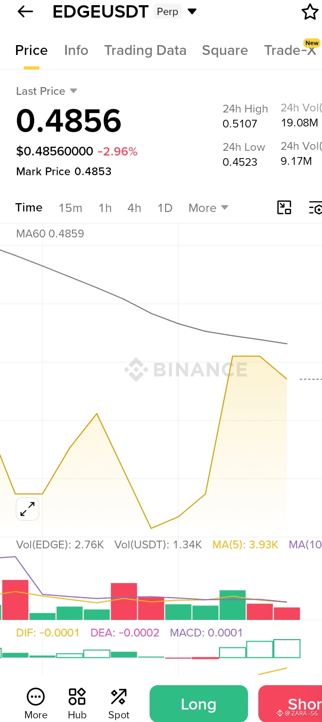Open chart indicator settings icon
The image size is (322, 722).
click(x=315, y=207)
